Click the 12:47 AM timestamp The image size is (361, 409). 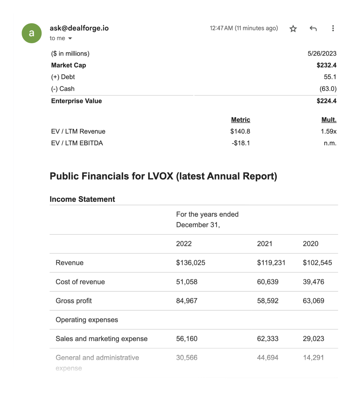click(x=244, y=28)
